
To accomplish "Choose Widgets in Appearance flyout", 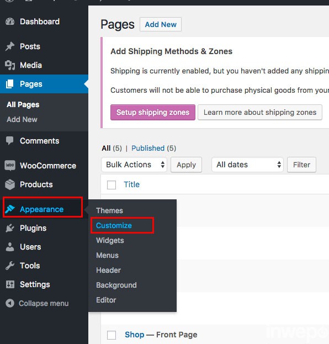I will [x=110, y=240].
